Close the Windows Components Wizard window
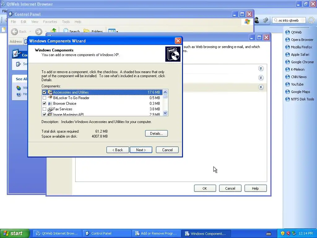The height and width of the screenshot is (238, 317). 178,41
